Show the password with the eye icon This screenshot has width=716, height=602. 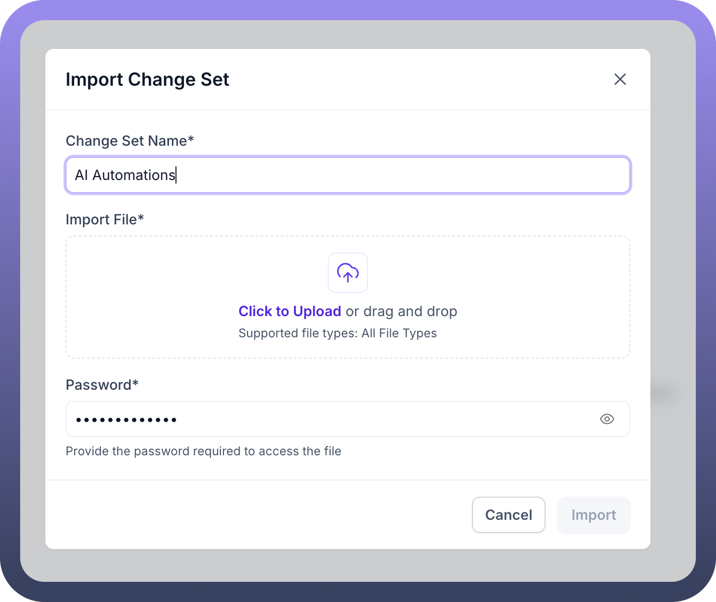click(607, 419)
